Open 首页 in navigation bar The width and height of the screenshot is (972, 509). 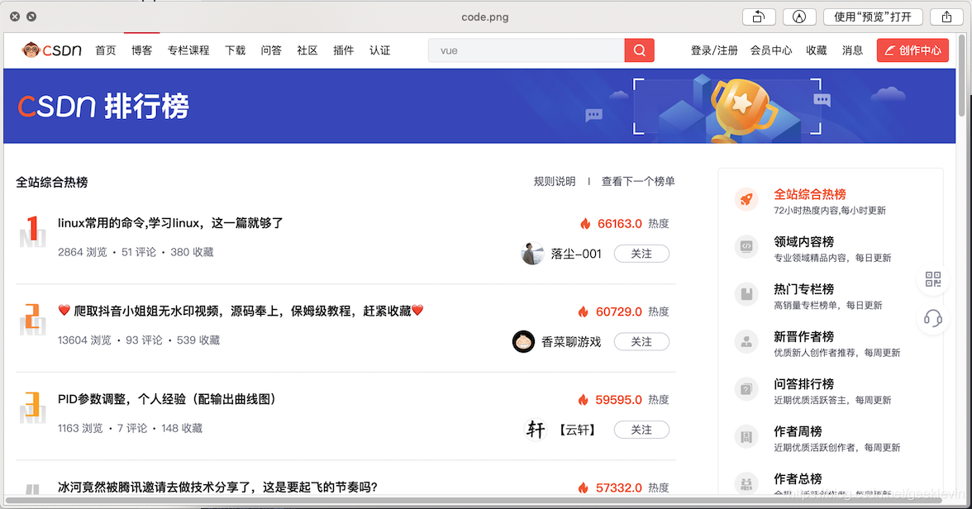coord(106,50)
